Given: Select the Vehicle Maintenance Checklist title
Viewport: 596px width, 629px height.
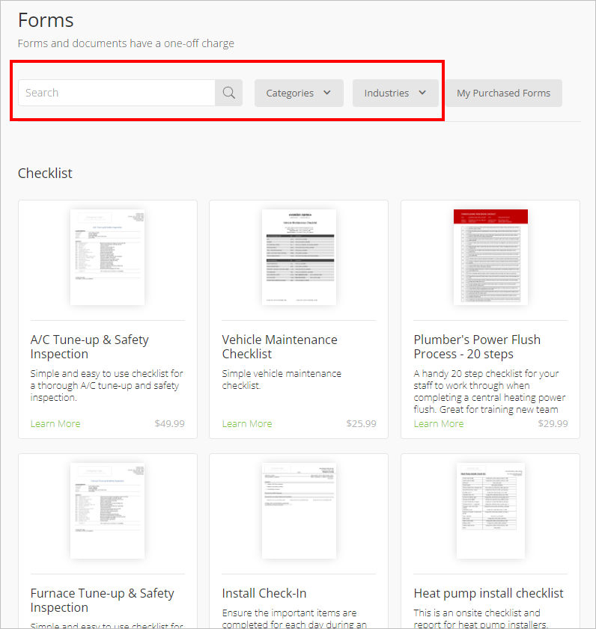Looking at the screenshot, I should pos(279,346).
